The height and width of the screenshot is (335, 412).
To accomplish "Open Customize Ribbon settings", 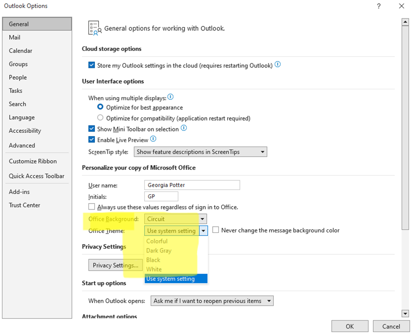I will (x=37, y=161).
